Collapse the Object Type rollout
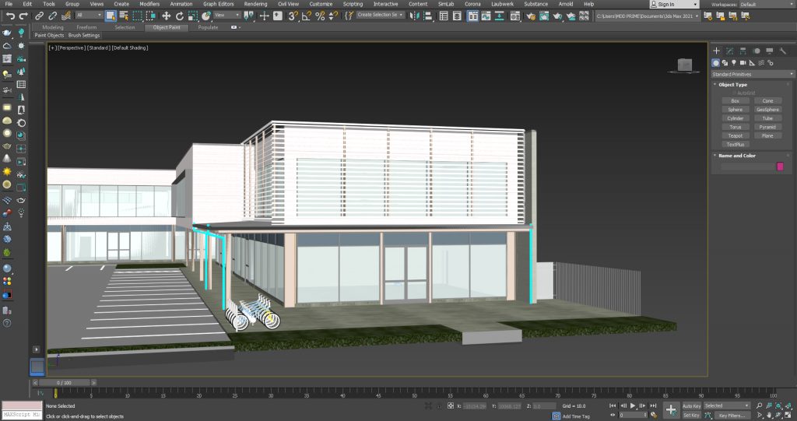The height and width of the screenshot is (421, 797). tap(732, 84)
